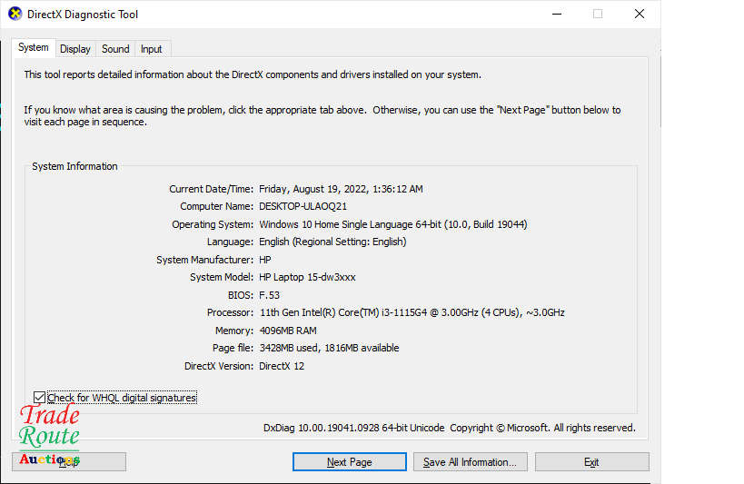Minimize the DirectX Diagnostic Tool window

pyautogui.click(x=555, y=15)
